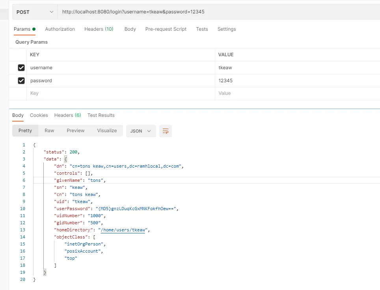Image resolution: width=380 pixels, height=290 pixels.
Task: Click the empty Value input cell
Action: 296,94
